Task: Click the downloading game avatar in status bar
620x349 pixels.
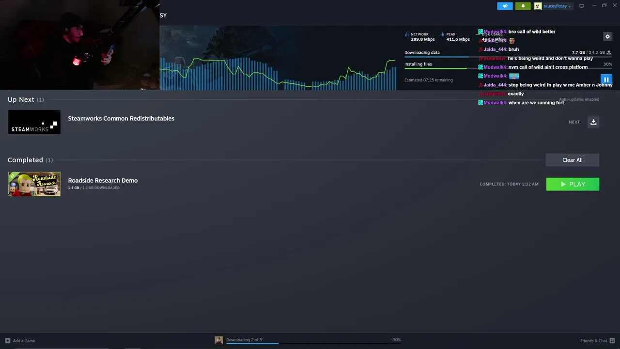Action: [219, 341]
